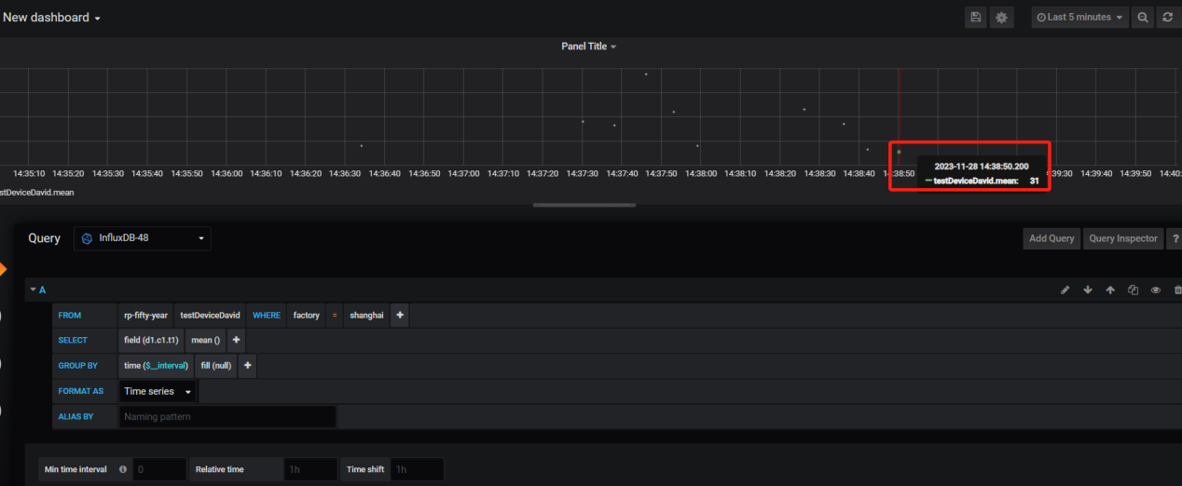Click the Min time interval info icon

pos(123,469)
